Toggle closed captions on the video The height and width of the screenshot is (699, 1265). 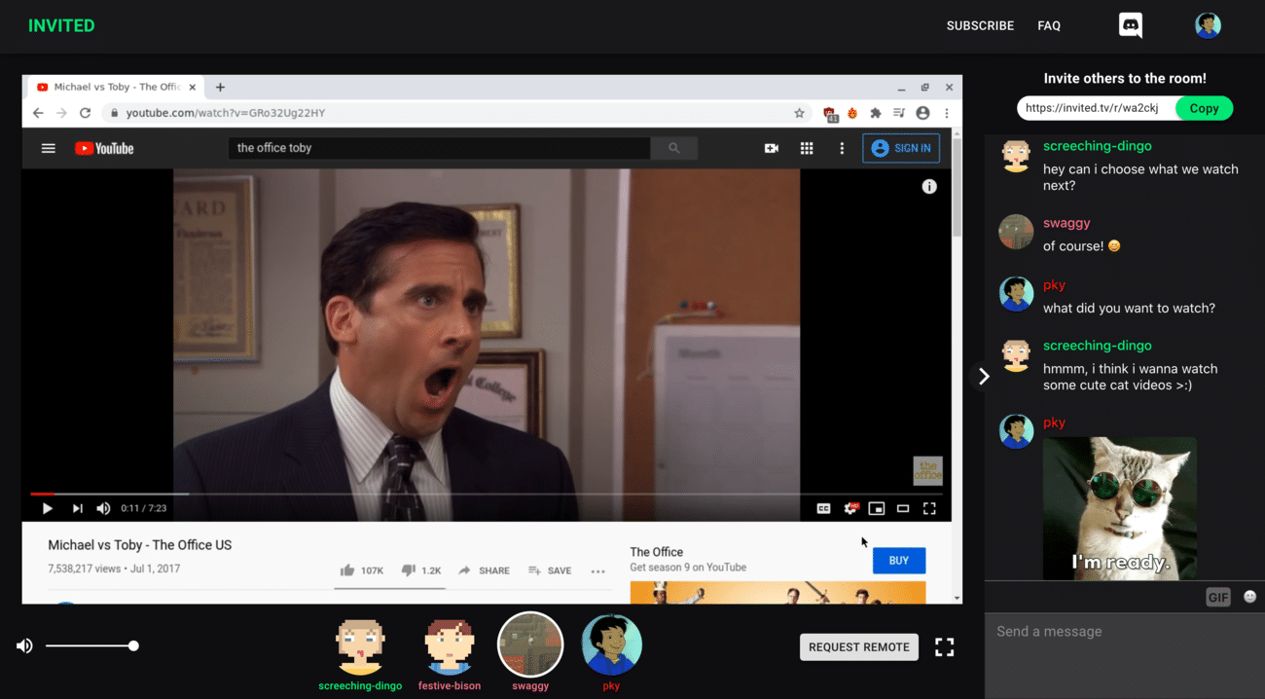[x=823, y=507]
